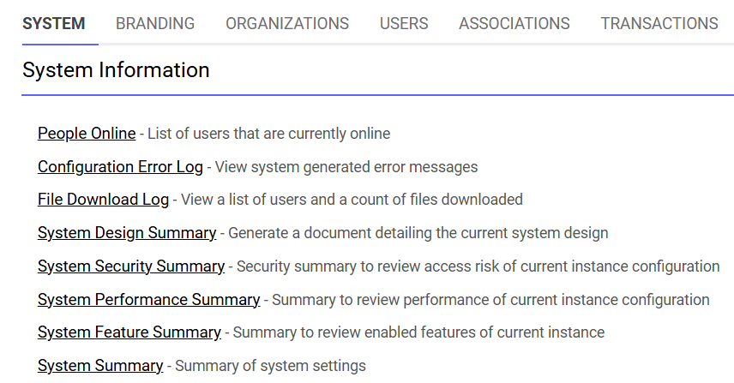This screenshot has width=734, height=383.
Task: Open the System Summary link
Action: point(100,366)
